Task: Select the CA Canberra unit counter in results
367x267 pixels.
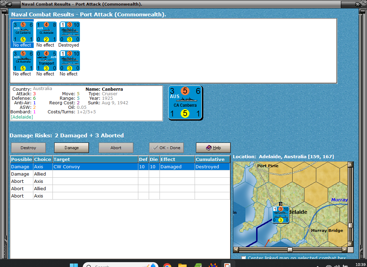Action: click(23, 32)
